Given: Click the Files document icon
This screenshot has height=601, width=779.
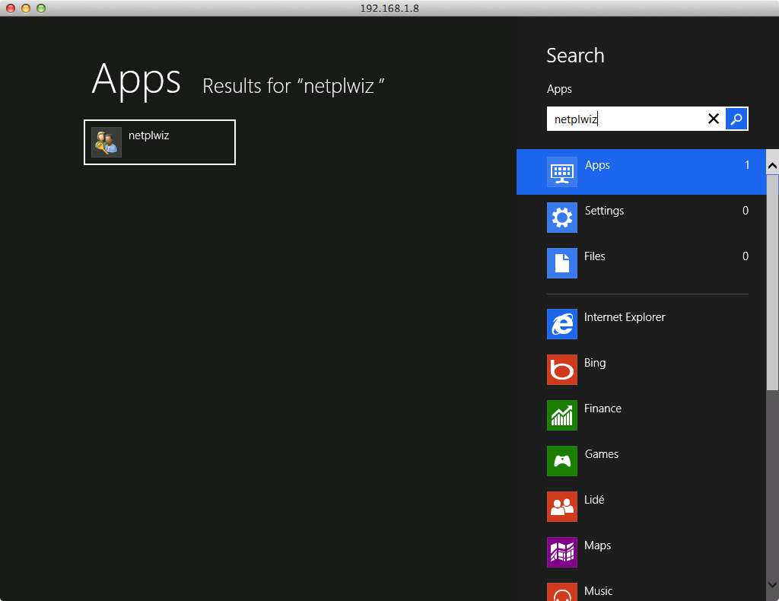Looking at the screenshot, I should point(562,263).
